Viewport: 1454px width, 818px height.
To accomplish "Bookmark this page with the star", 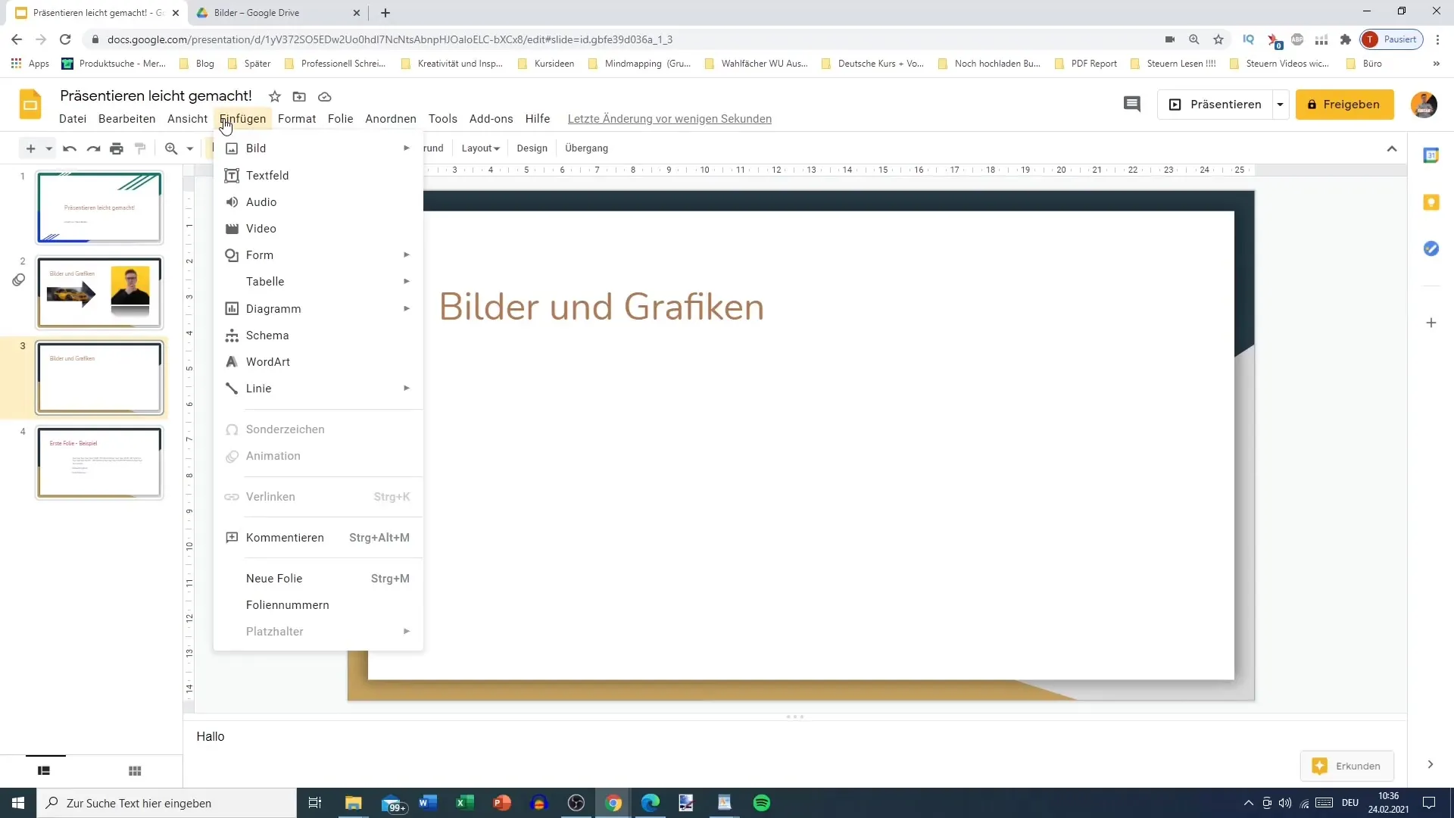I will [1218, 39].
